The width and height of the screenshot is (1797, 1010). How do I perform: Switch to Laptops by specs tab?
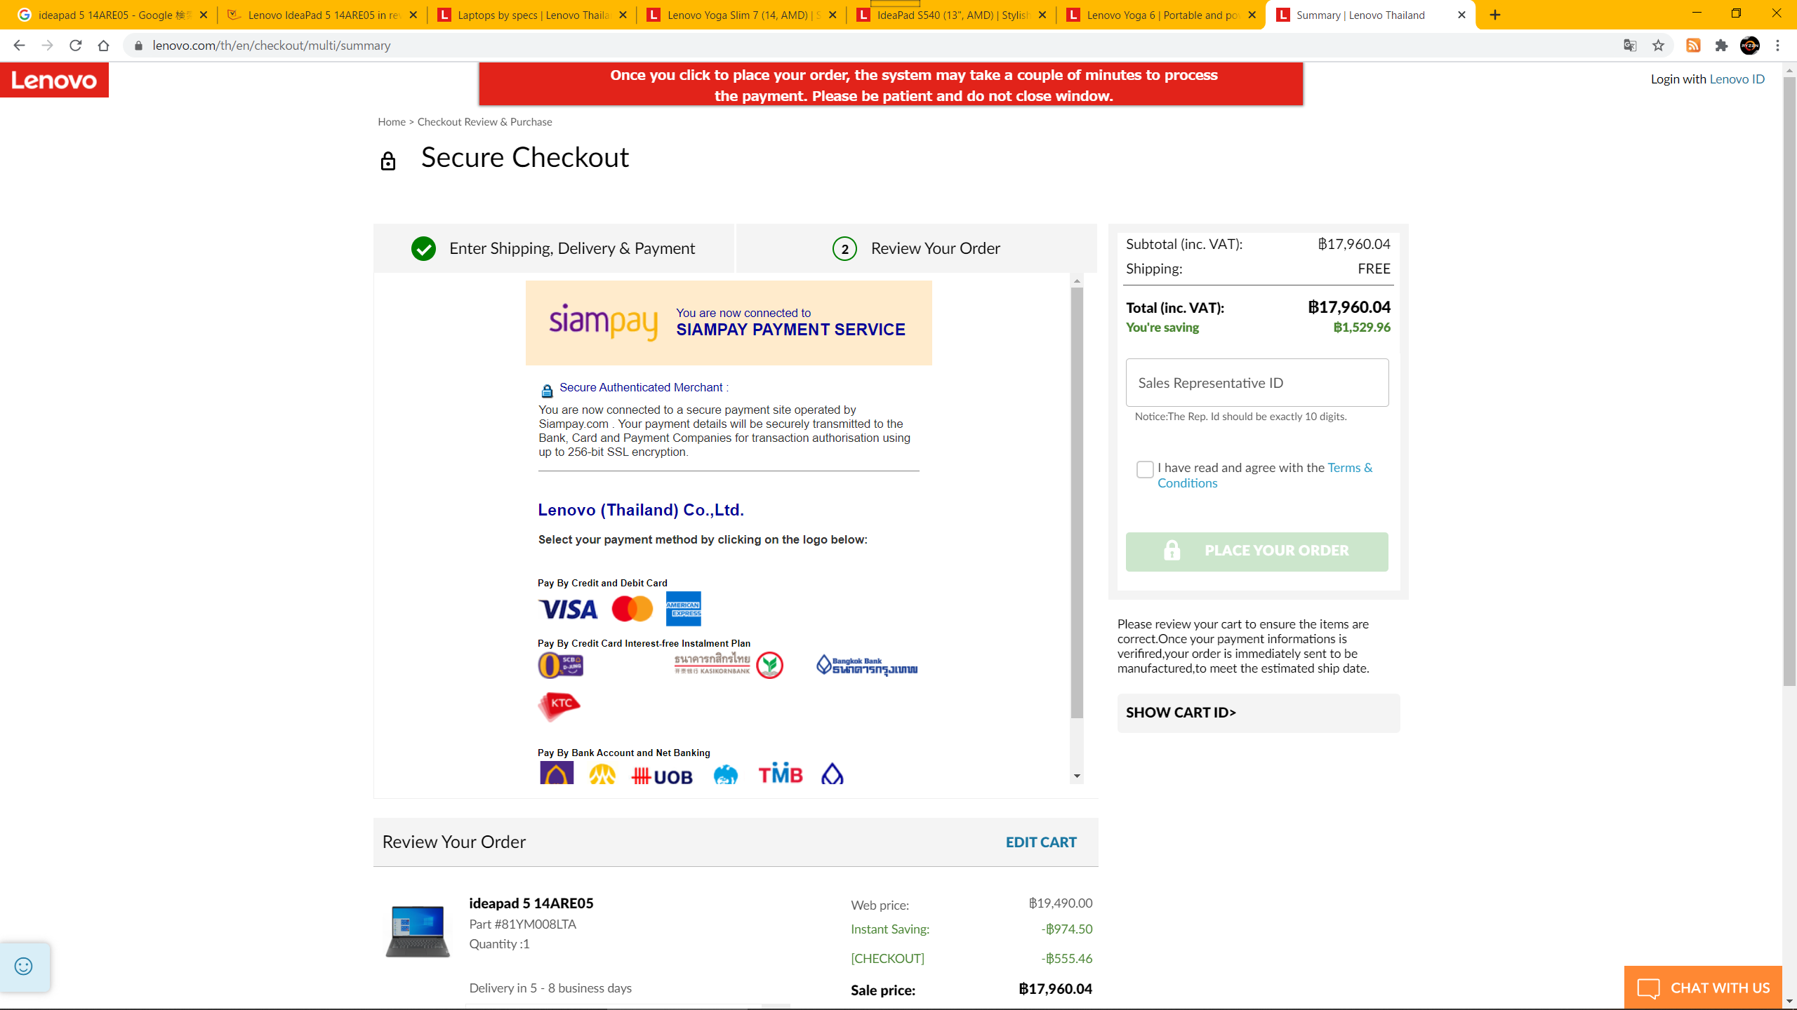click(x=531, y=15)
